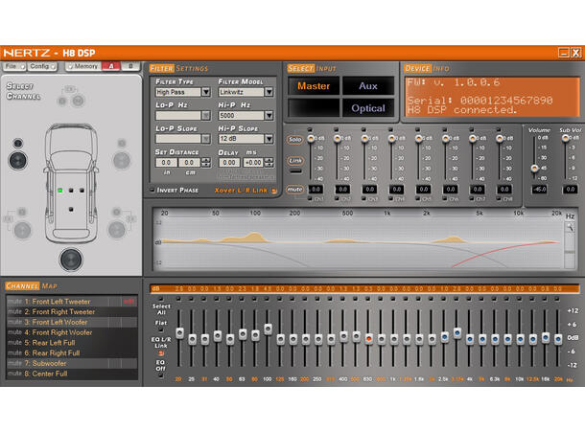The image size is (585, 431).
Task: Select the front right woofer speaker icon
Action: (122, 161)
